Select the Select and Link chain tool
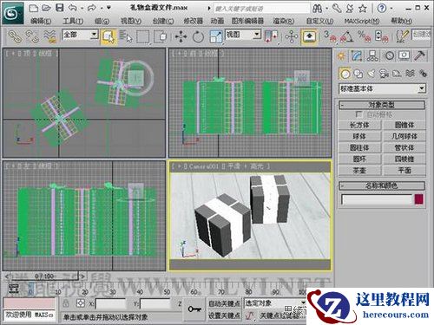This screenshot has height=325, width=434. (x=15, y=36)
